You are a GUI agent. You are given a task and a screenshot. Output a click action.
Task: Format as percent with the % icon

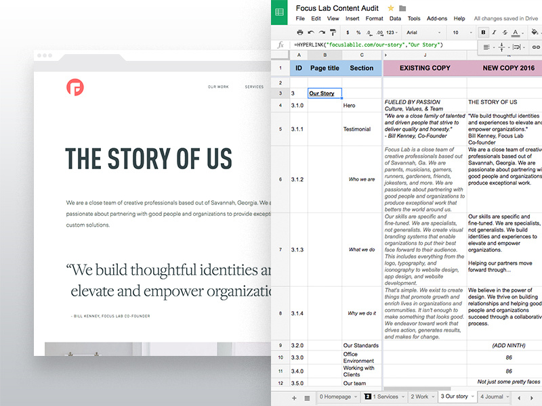pos(358,32)
